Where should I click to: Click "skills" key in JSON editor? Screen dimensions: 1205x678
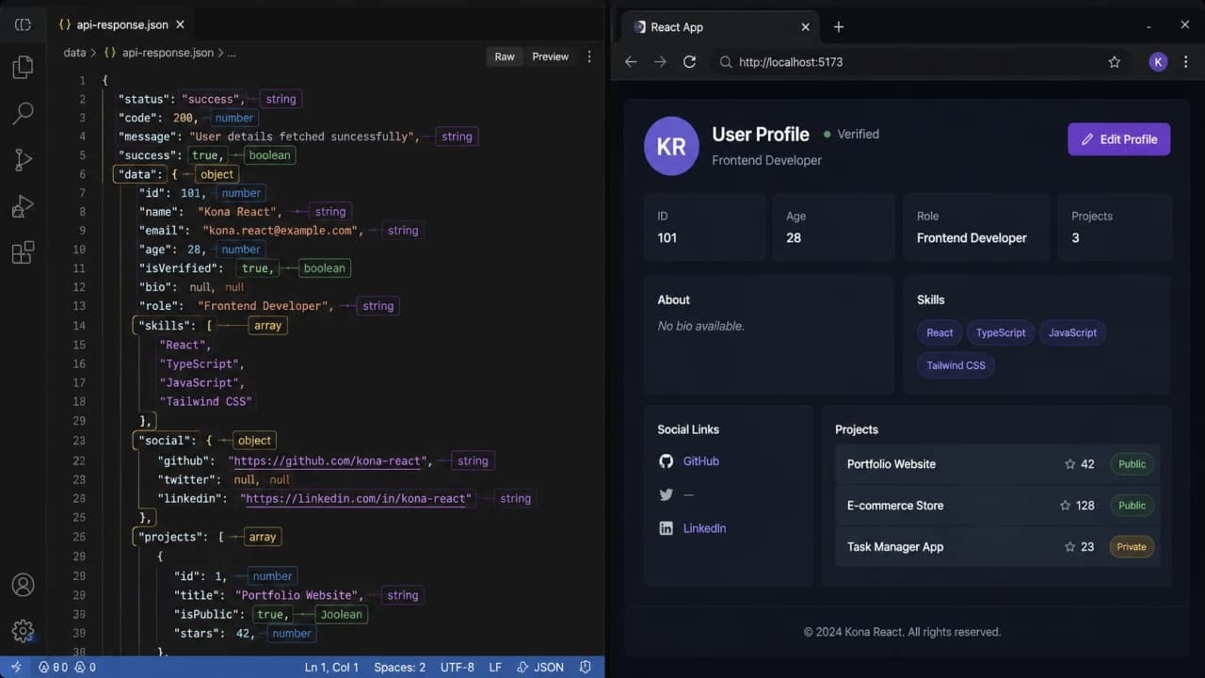[166, 325]
